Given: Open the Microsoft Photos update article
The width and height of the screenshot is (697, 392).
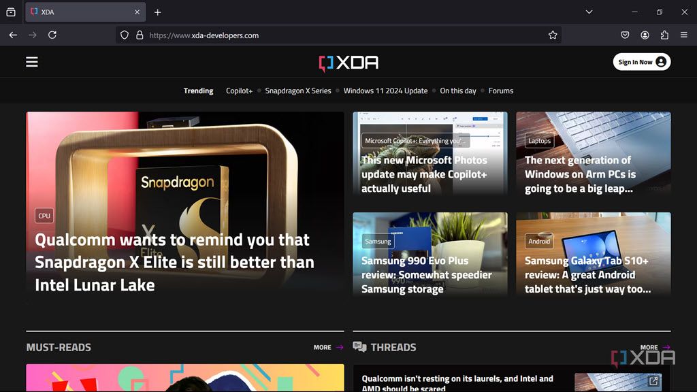Looking at the screenshot, I should tap(424, 174).
